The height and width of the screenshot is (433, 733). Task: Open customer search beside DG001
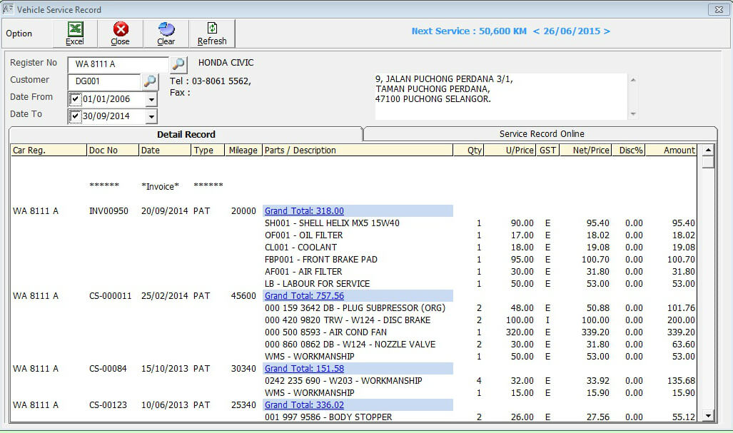(x=150, y=81)
